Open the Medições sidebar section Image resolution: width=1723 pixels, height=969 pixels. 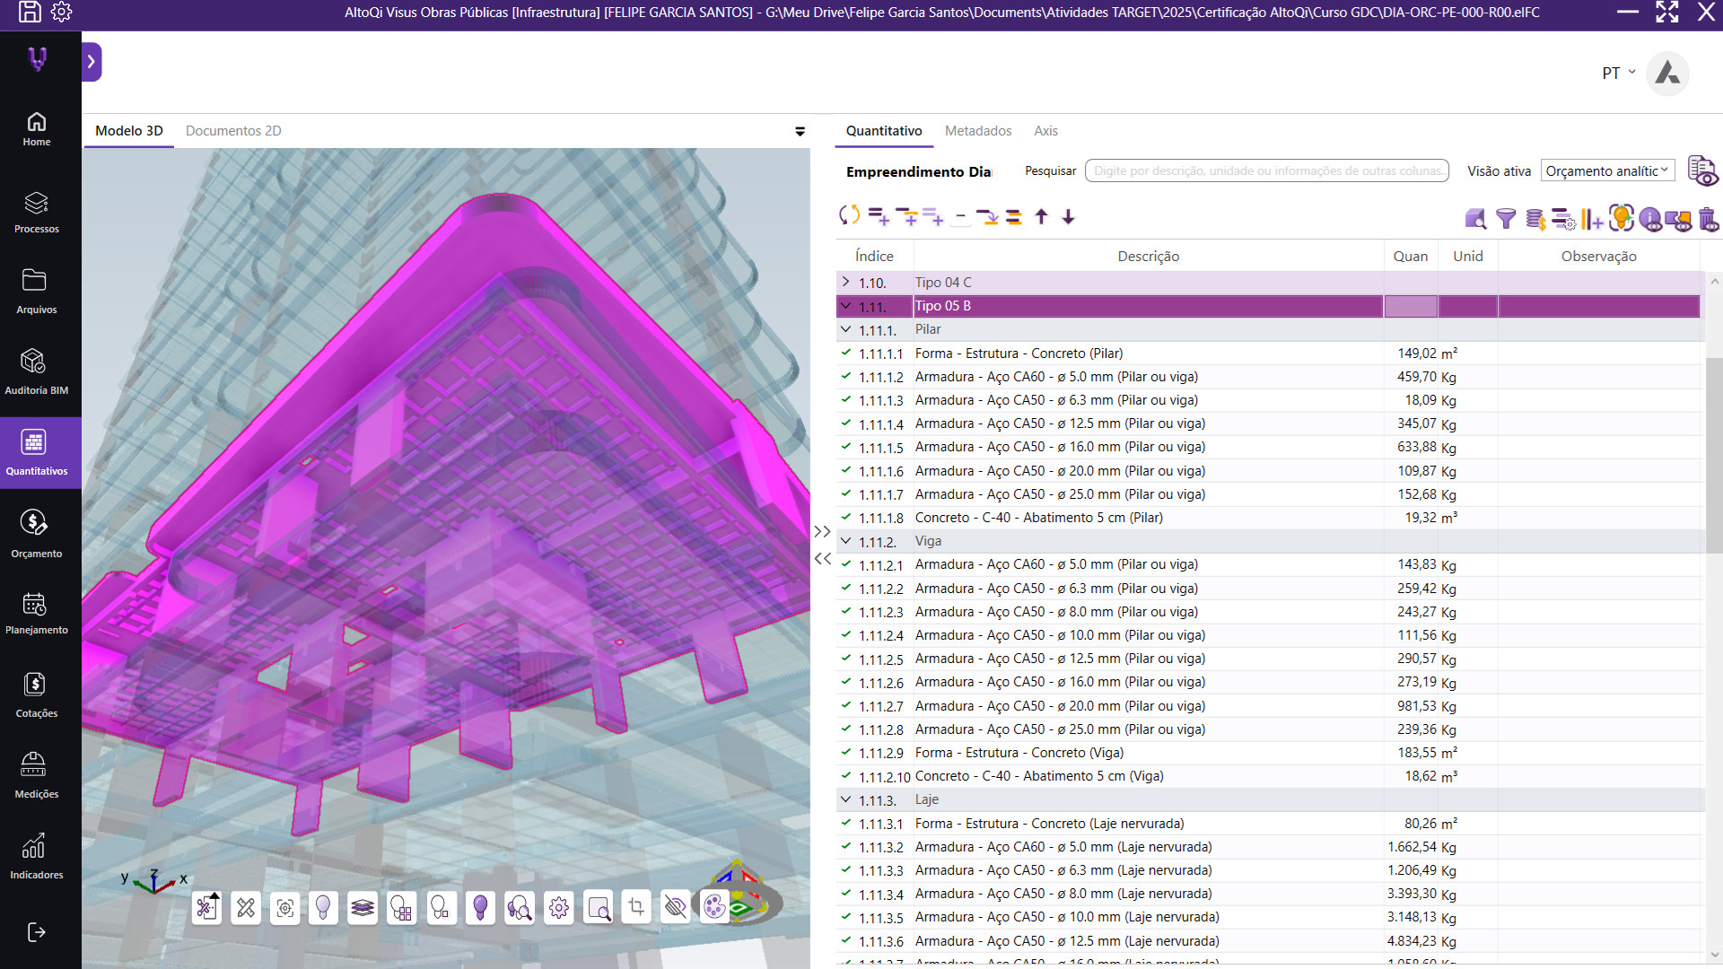(36, 776)
